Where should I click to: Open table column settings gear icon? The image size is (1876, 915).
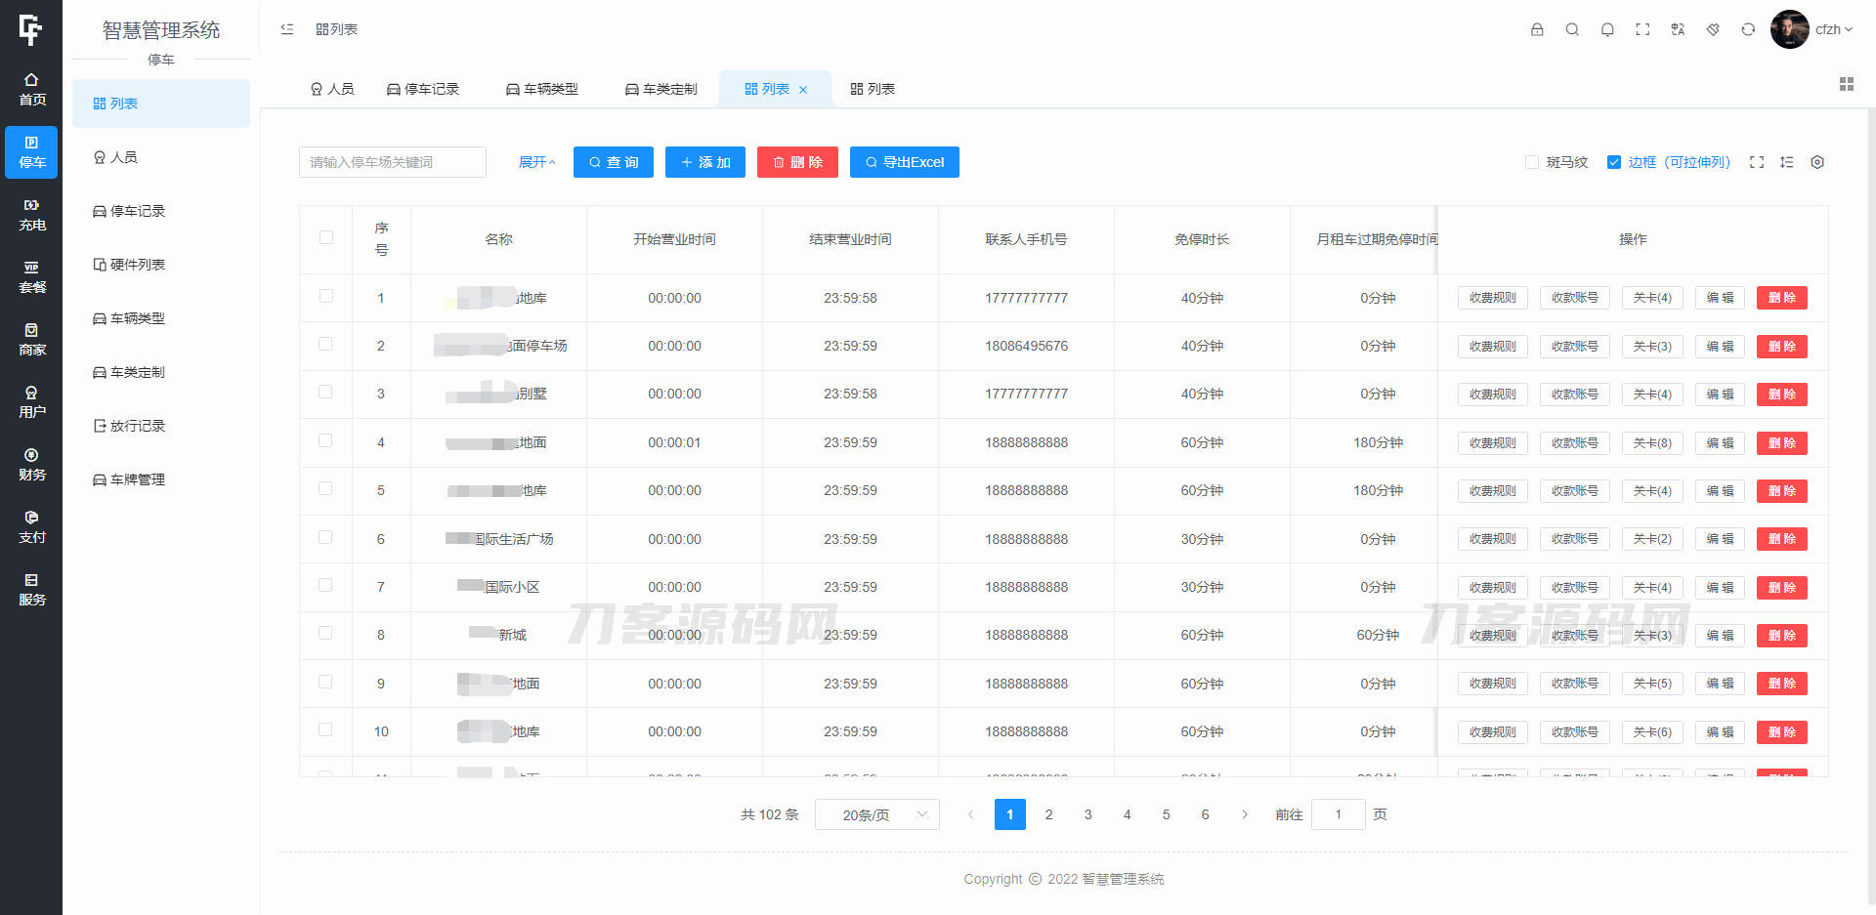pos(1817,162)
